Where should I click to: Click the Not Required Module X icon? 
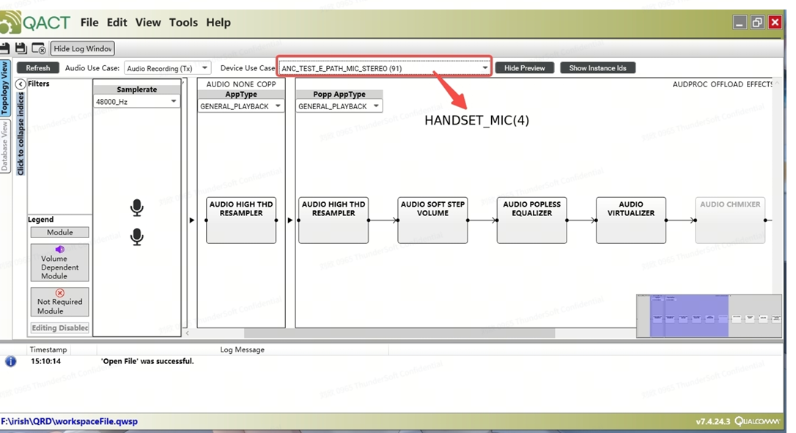[60, 293]
